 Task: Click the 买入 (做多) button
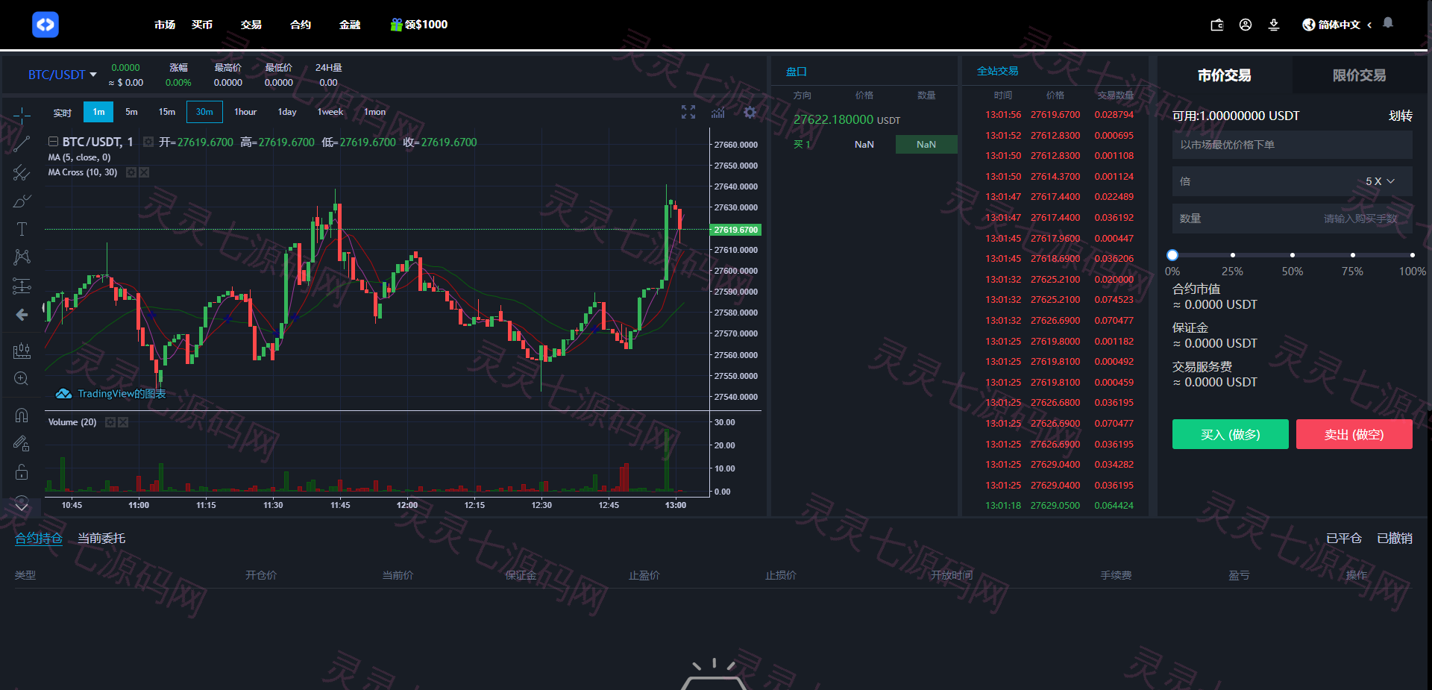point(1231,434)
